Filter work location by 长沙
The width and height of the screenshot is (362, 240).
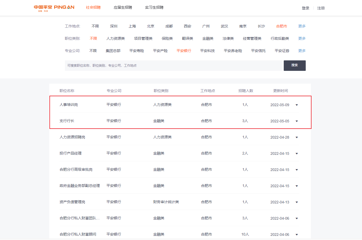[x=261, y=26]
